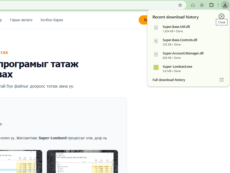Open the Extensions puzzle piece menu

pos(211,5)
